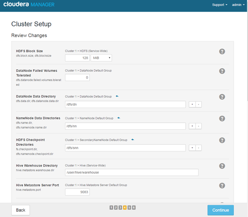This screenshot has width=248, height=217.
Task: Edit DataNode Failed Volumes Tolerated field
Action: pyautogui.click(x=77, y=77)
